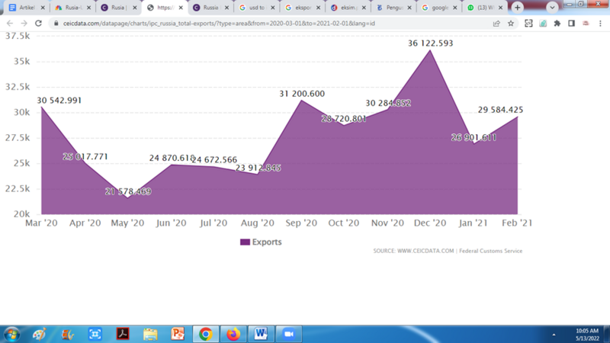Open the Windows Start menu

tap(11, 334)
